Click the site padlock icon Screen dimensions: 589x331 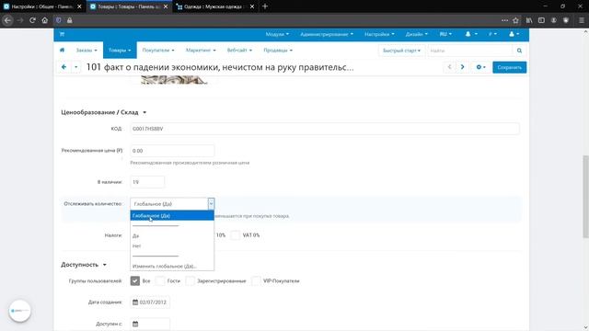pyautogui.click(x=70, y=20)
